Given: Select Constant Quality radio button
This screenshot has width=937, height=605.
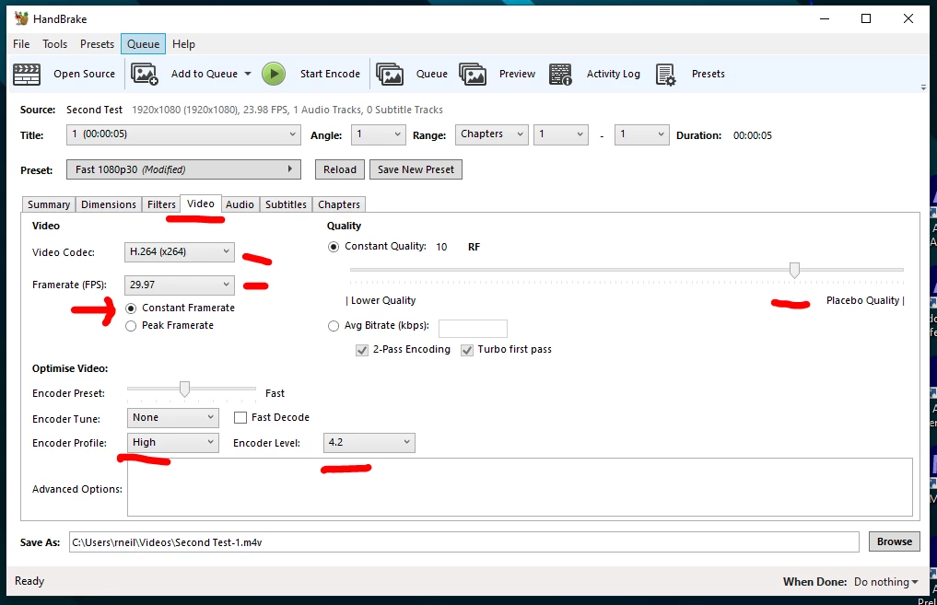Looking at the screenshot, I should 334,247.
